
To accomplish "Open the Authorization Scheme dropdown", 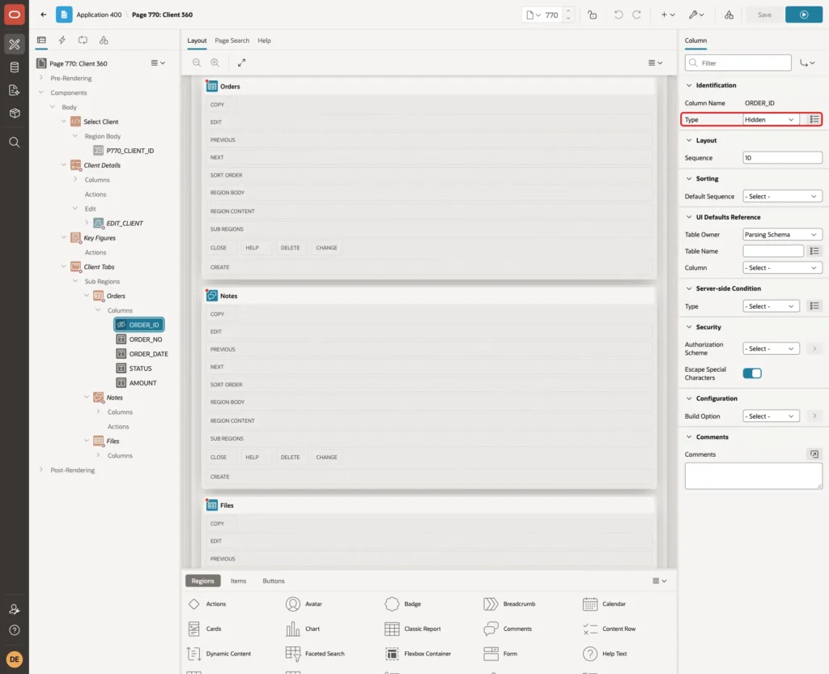I will 771,348.
